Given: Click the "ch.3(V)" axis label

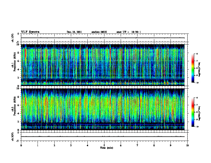Looking at the screenshot, I should coord(13,137).
